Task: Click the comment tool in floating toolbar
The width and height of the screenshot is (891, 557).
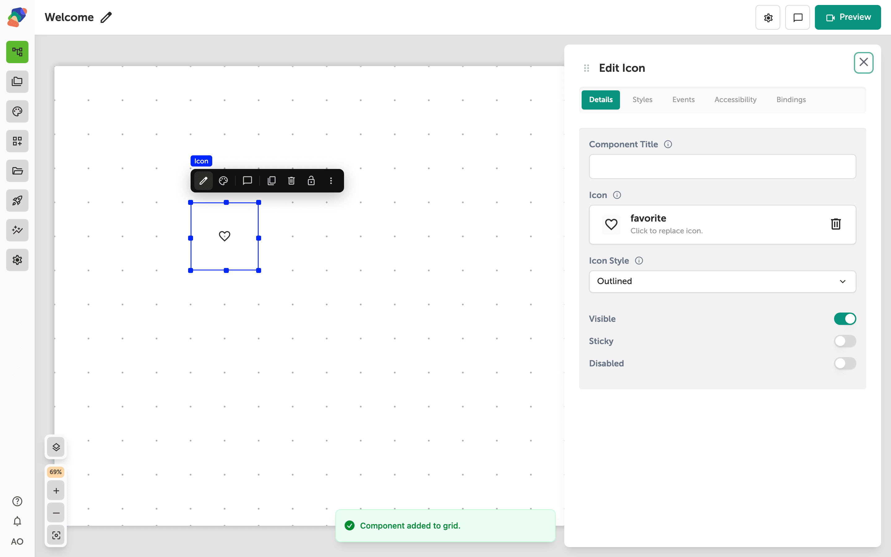Action: pyautogui.click(x=247, y=180)
